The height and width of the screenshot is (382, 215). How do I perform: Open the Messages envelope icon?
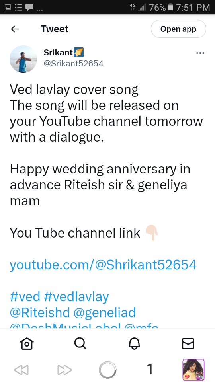click(x=188, y=343)
